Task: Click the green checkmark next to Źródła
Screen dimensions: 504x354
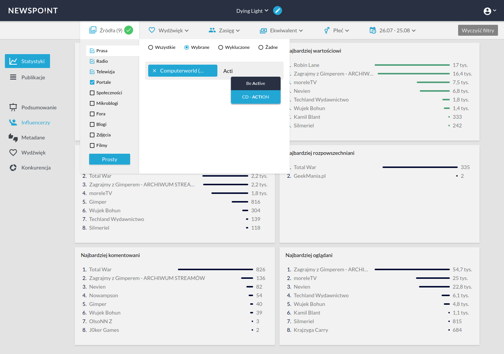Action: [129, 30]
